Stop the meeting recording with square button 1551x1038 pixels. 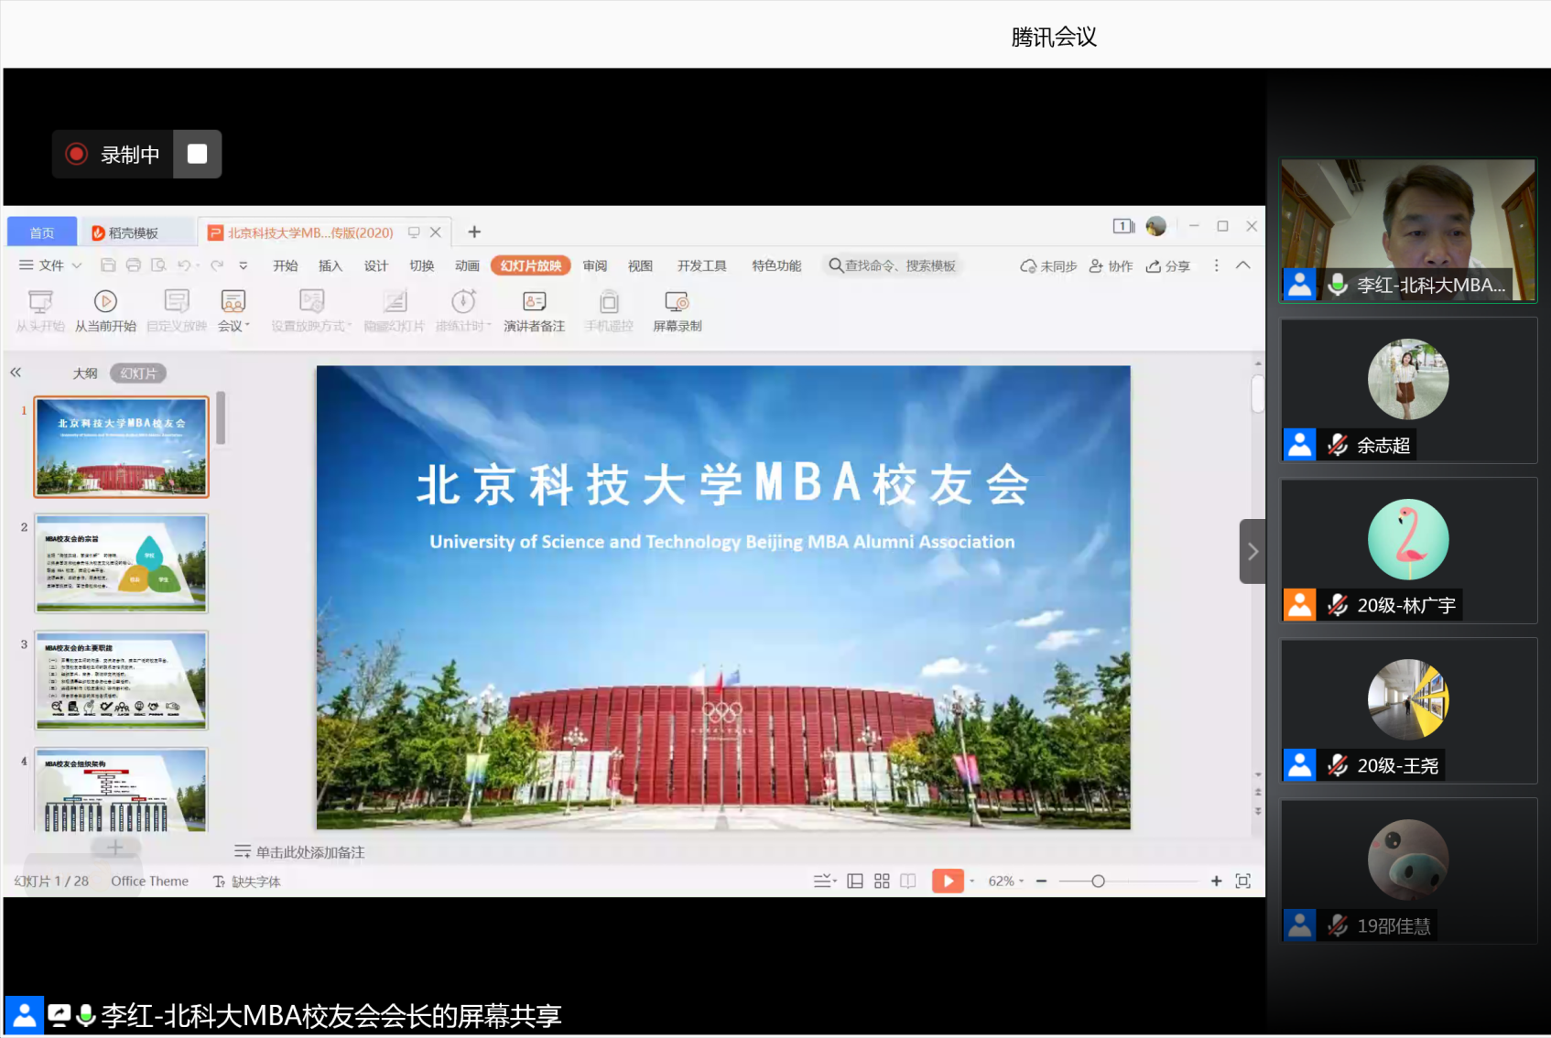point(197,154)
